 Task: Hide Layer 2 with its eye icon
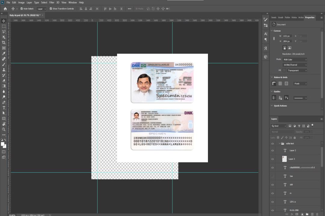click(273, 151)
